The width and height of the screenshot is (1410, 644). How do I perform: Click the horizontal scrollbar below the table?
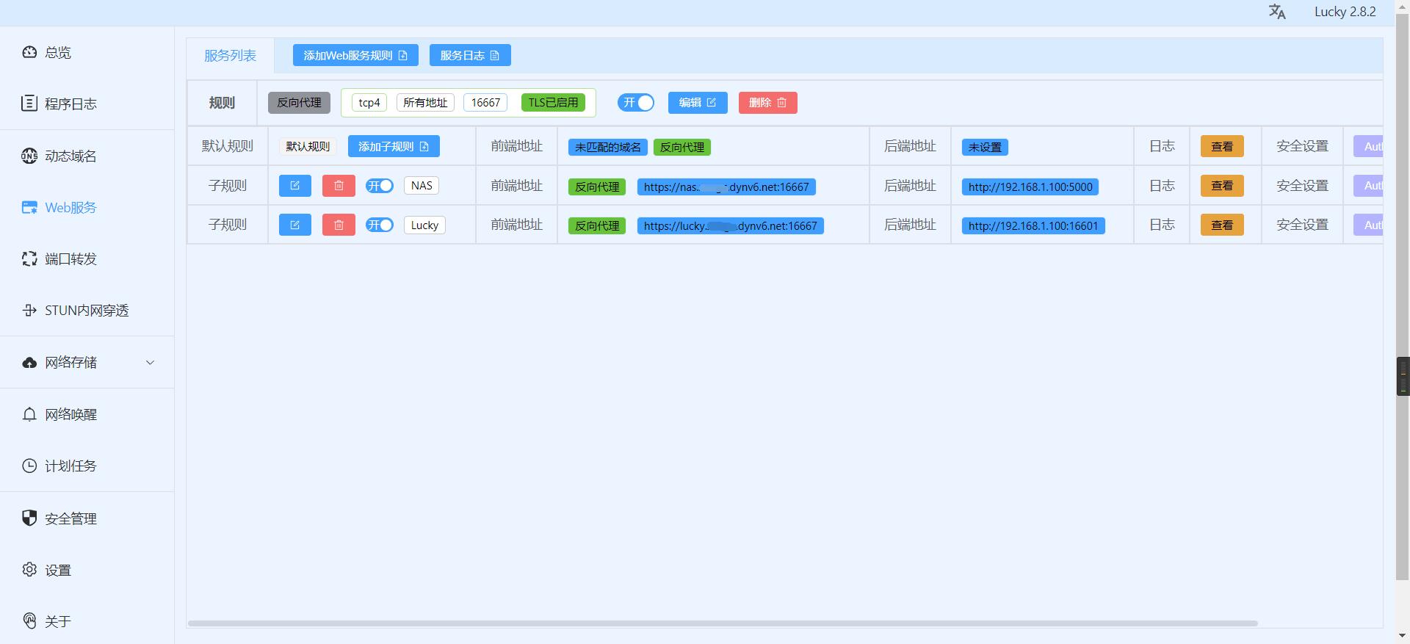tap(723, 623)
